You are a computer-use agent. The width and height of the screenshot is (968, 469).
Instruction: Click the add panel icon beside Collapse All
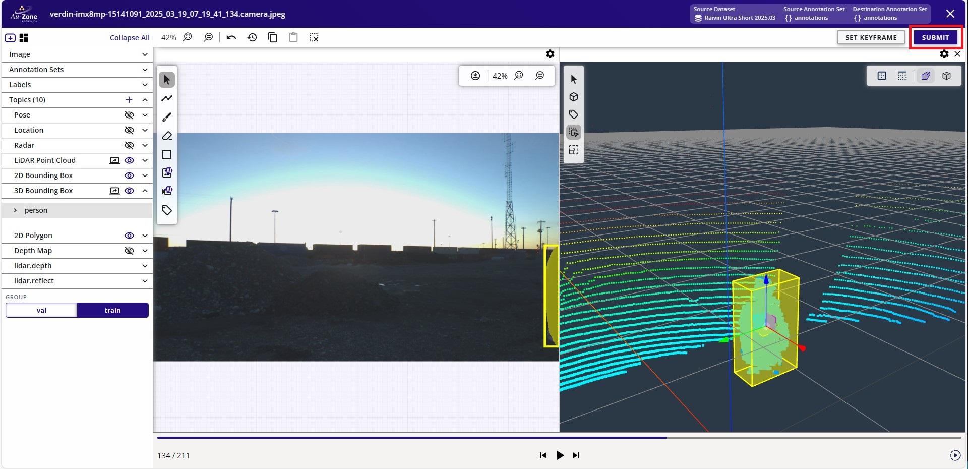(x=10, y=38)
